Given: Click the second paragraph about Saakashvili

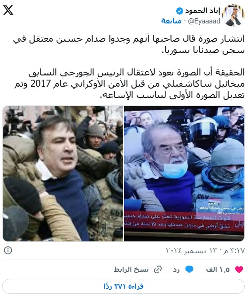Looking at the screenshot, I should click(x=130, y=83).
